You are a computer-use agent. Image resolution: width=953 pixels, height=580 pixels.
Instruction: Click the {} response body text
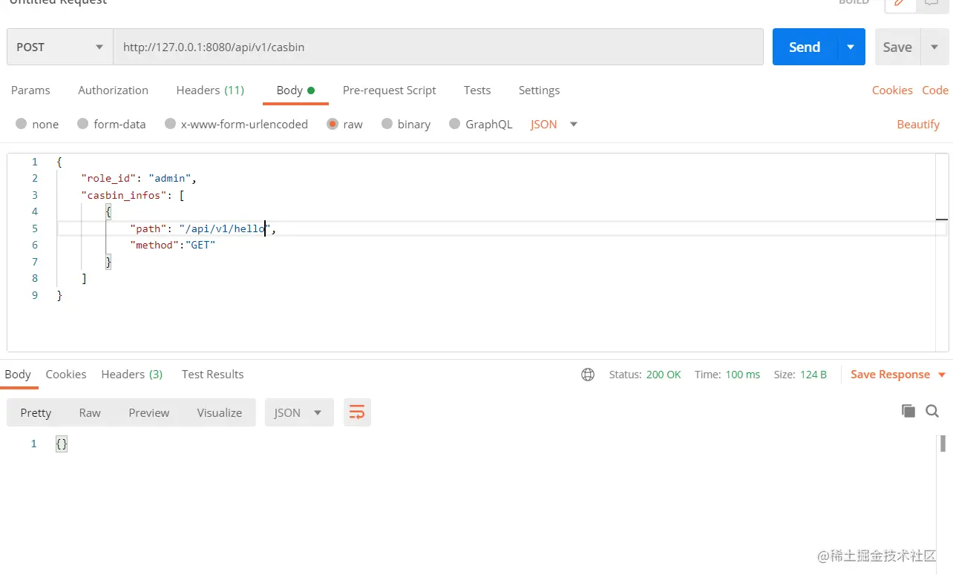pyautogui.click(x=62, y=444)
